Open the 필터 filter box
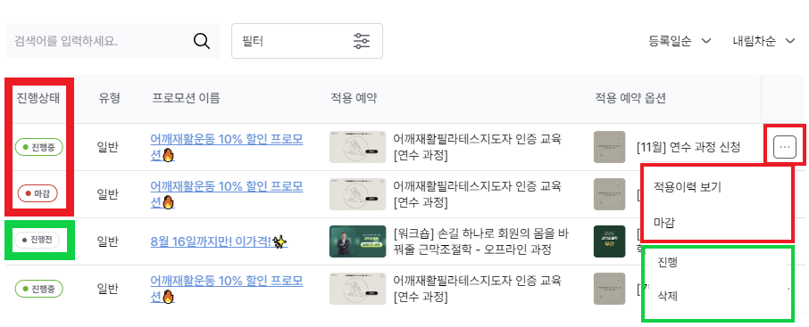 pos(307,41)
